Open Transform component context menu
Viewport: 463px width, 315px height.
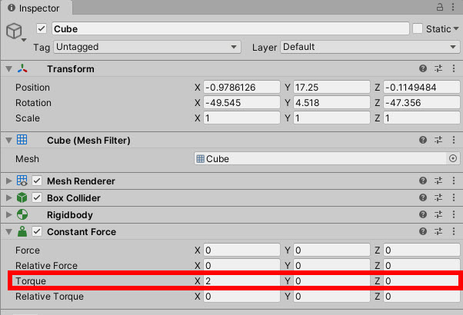454,68
